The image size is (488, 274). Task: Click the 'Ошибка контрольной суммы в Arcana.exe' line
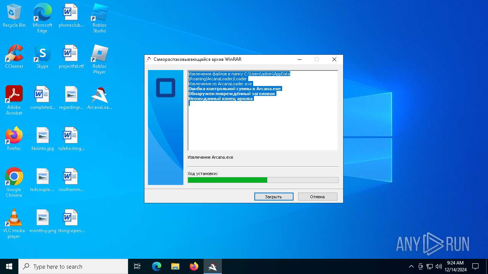click(x=234, y=89)
